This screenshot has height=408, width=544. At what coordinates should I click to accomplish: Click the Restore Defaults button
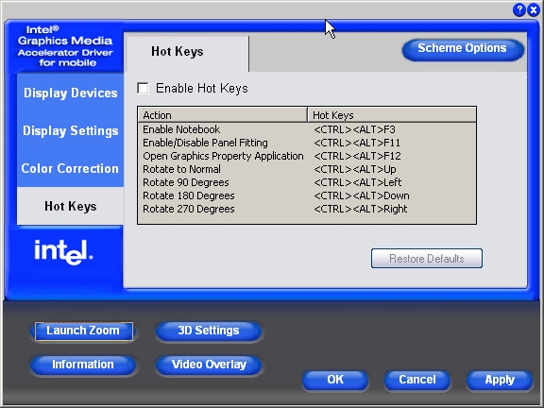click(x=427, y=258)
